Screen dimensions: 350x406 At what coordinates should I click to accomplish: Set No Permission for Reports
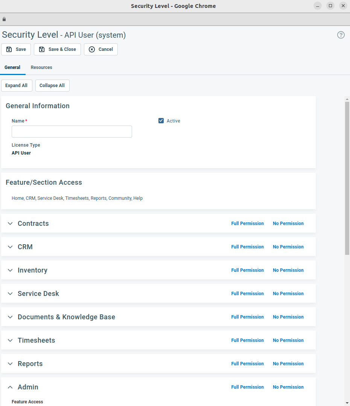(x=288, y=364)
